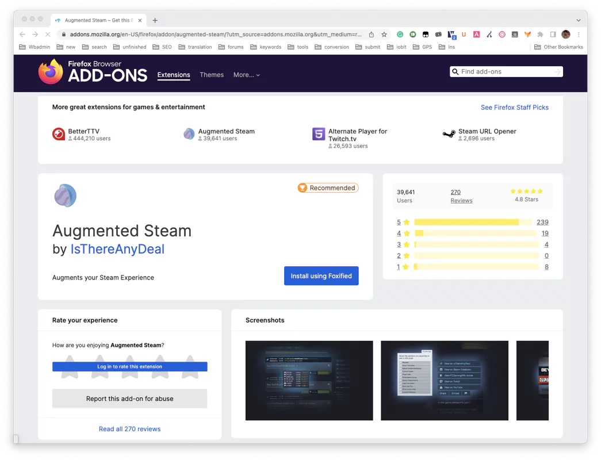The width and height of the screenshot is (601, 460).
Task: Expand the Other Bookmarks folder
Action: tap(559, 47)
